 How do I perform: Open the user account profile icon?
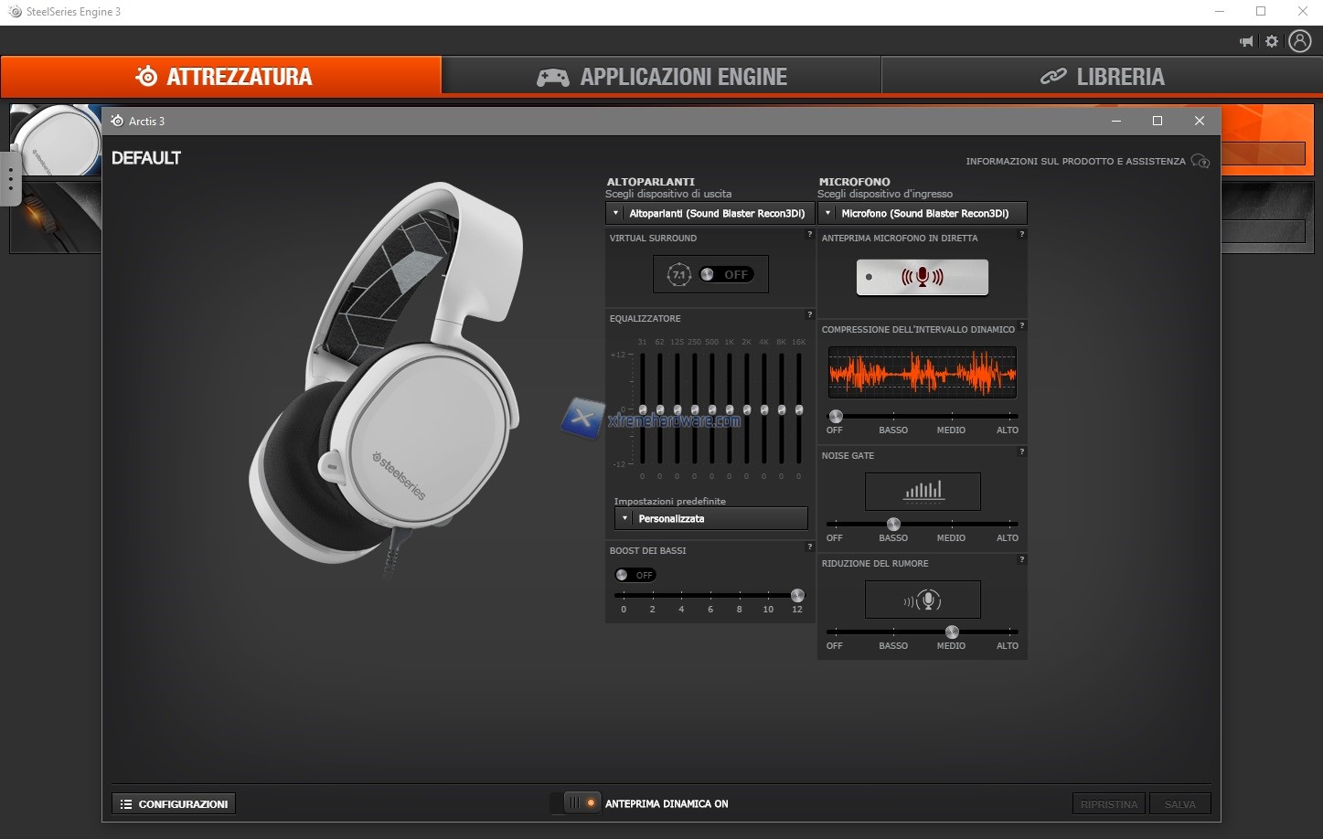point(1299,41)
